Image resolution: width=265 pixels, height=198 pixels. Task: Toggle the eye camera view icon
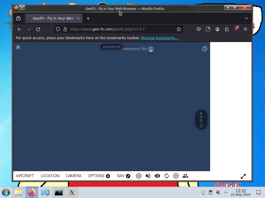(x=157, y=176)
